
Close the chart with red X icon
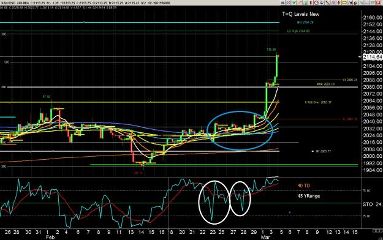coord(378,2)
